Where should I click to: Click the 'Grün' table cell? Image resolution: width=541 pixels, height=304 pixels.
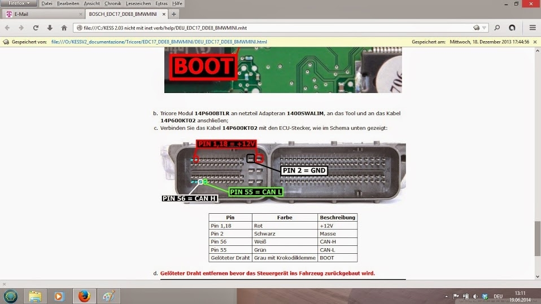coord(285,250)
